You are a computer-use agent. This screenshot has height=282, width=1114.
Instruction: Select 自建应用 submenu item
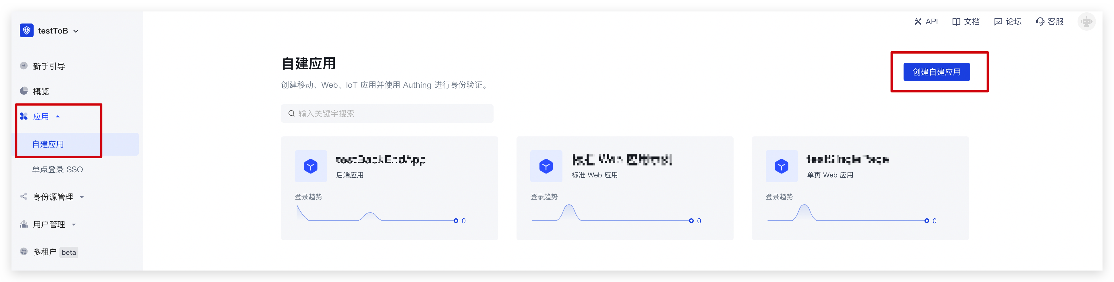pos(48,144)
